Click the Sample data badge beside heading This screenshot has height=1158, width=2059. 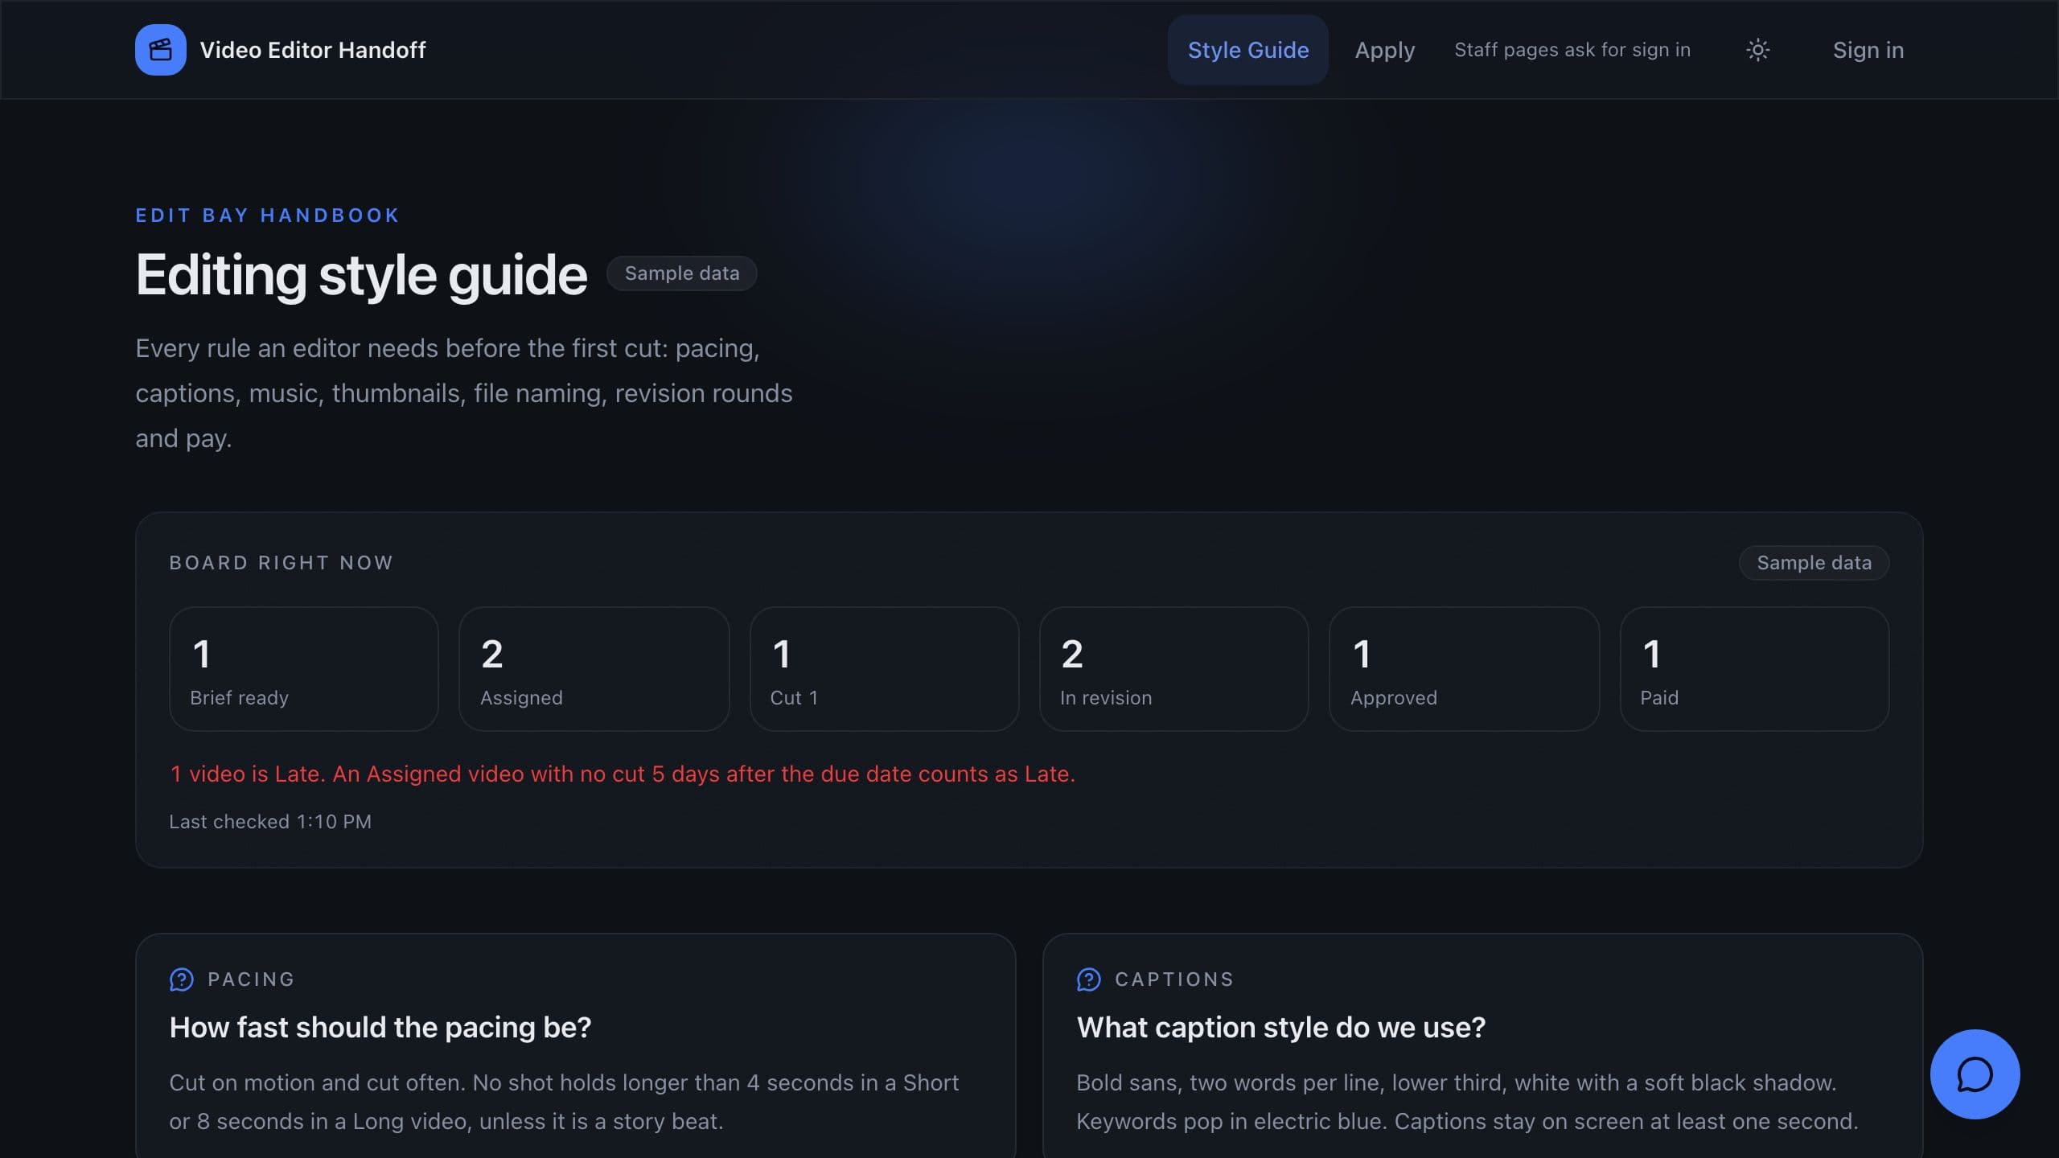tap(682, 273)
